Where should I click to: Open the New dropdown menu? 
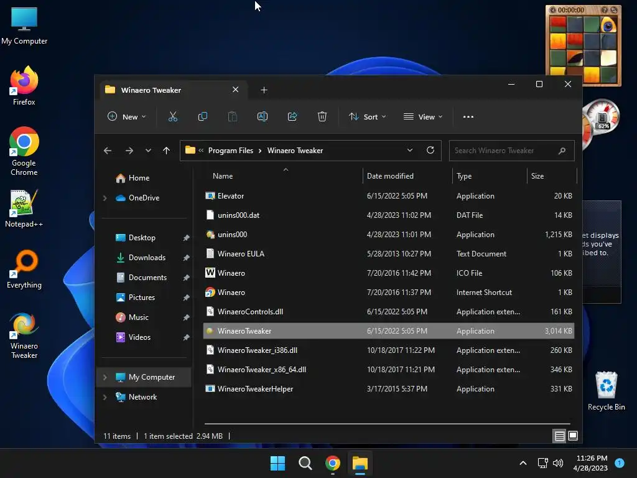pos(126,116)
